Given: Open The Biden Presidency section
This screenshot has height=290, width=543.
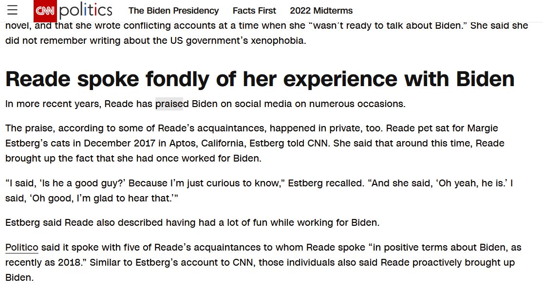Looking at the screenshot, I should coord(173,11).
